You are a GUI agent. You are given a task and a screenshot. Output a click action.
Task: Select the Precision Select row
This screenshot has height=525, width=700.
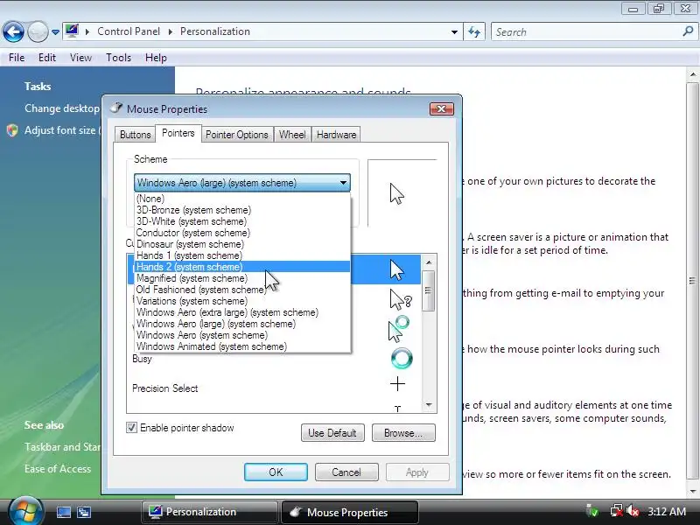[x=274, y=388]
